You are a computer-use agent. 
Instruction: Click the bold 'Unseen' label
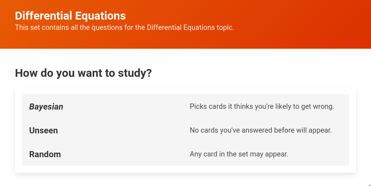point(43,131)
